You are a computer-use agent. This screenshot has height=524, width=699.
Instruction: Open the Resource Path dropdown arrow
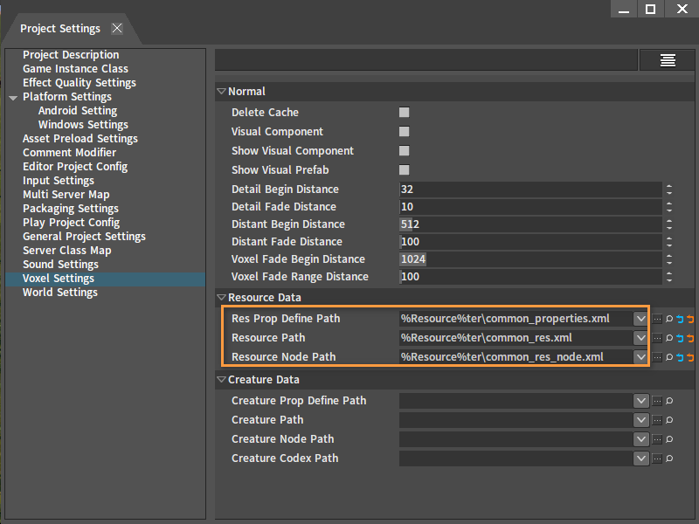(x=640, y=338)
